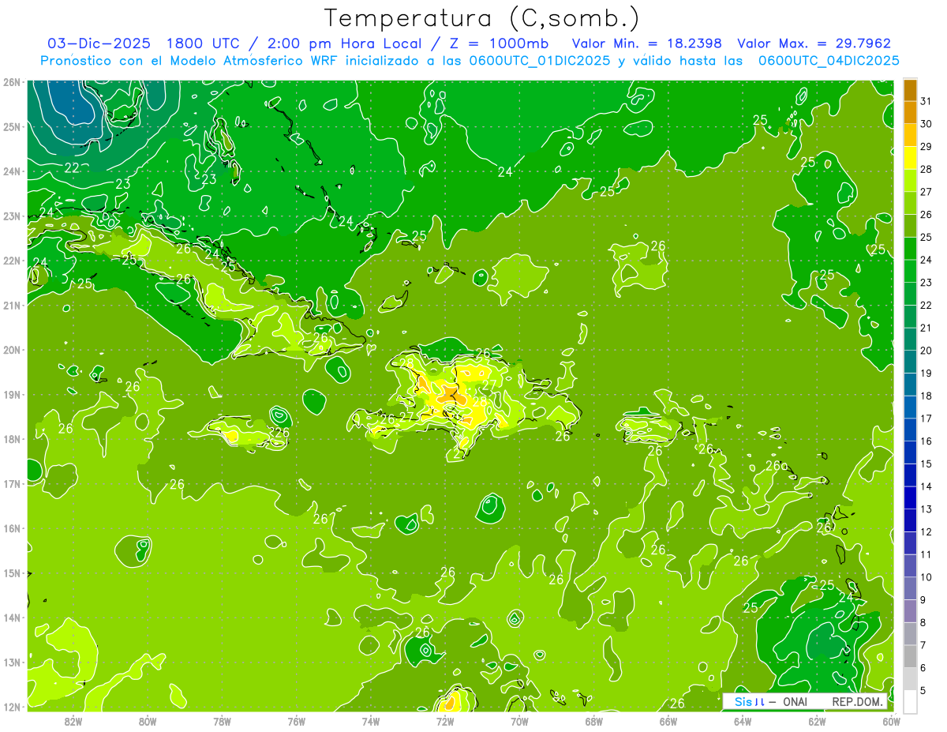Click the '5' value on the color scale
947x732 pixels.
click(923, 691)
